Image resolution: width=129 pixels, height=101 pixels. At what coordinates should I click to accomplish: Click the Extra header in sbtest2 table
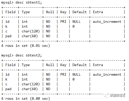pos(98,65)
